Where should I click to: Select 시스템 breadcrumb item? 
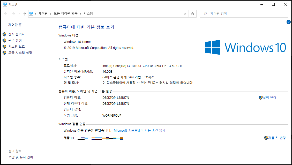[88, 14]
